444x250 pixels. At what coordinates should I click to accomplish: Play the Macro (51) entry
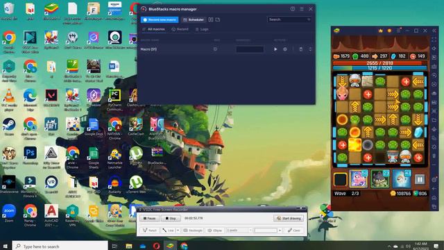275,49
